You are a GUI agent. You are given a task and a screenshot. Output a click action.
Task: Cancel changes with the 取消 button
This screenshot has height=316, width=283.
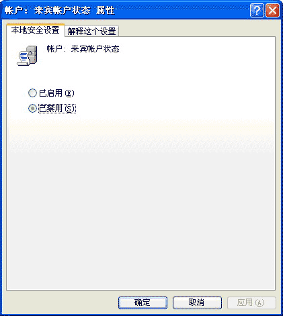(197, 303)
